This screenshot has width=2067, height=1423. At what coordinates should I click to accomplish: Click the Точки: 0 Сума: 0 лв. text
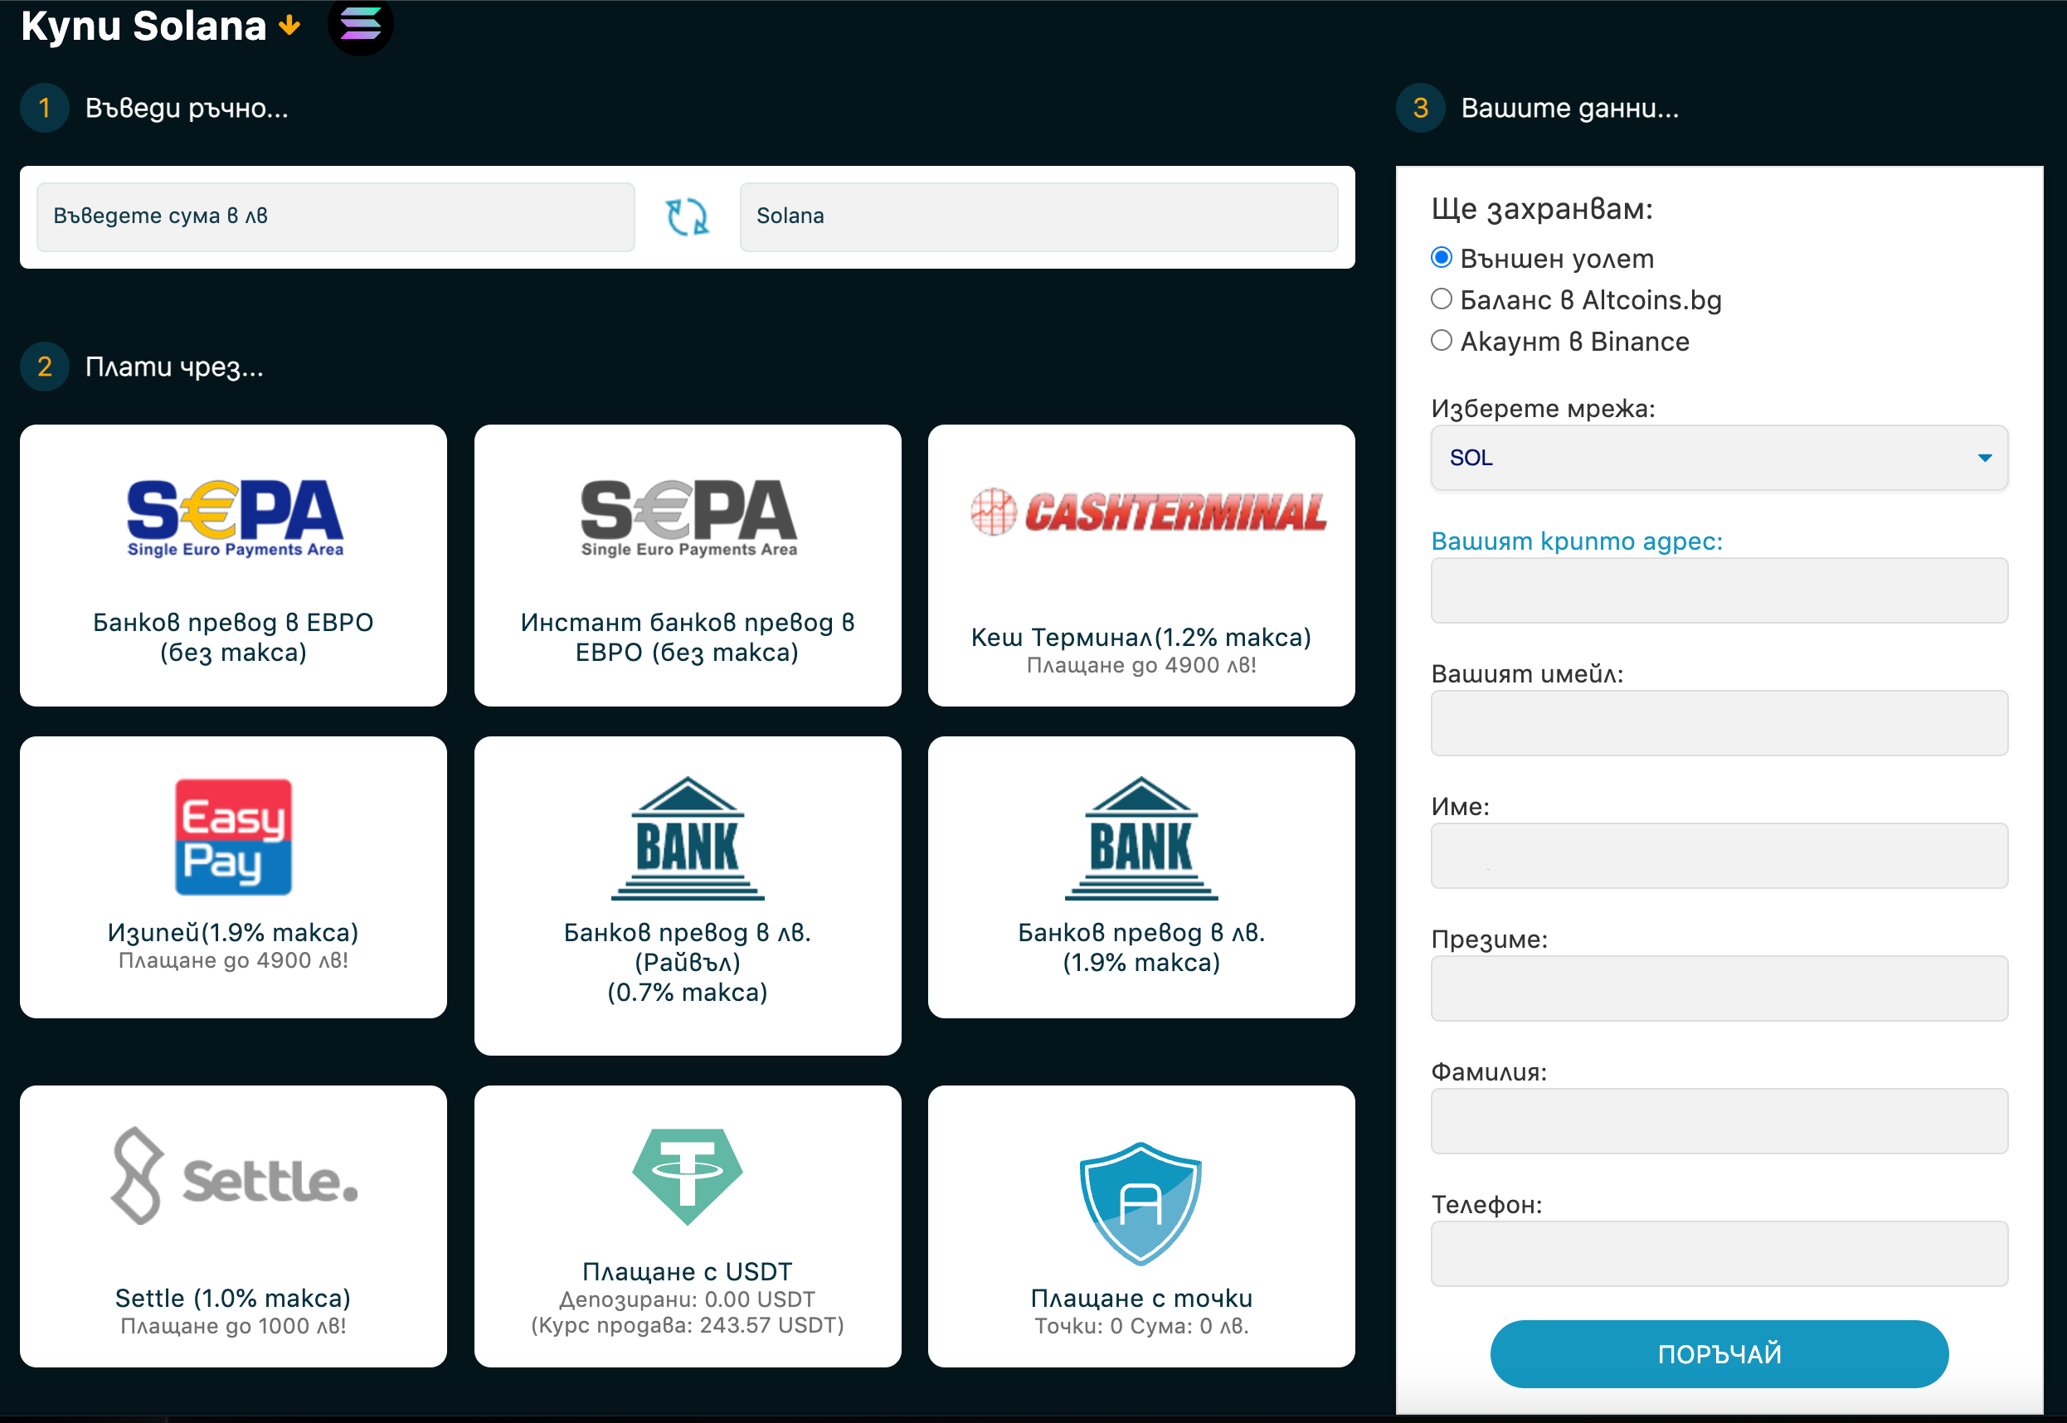[1141, 1326]
